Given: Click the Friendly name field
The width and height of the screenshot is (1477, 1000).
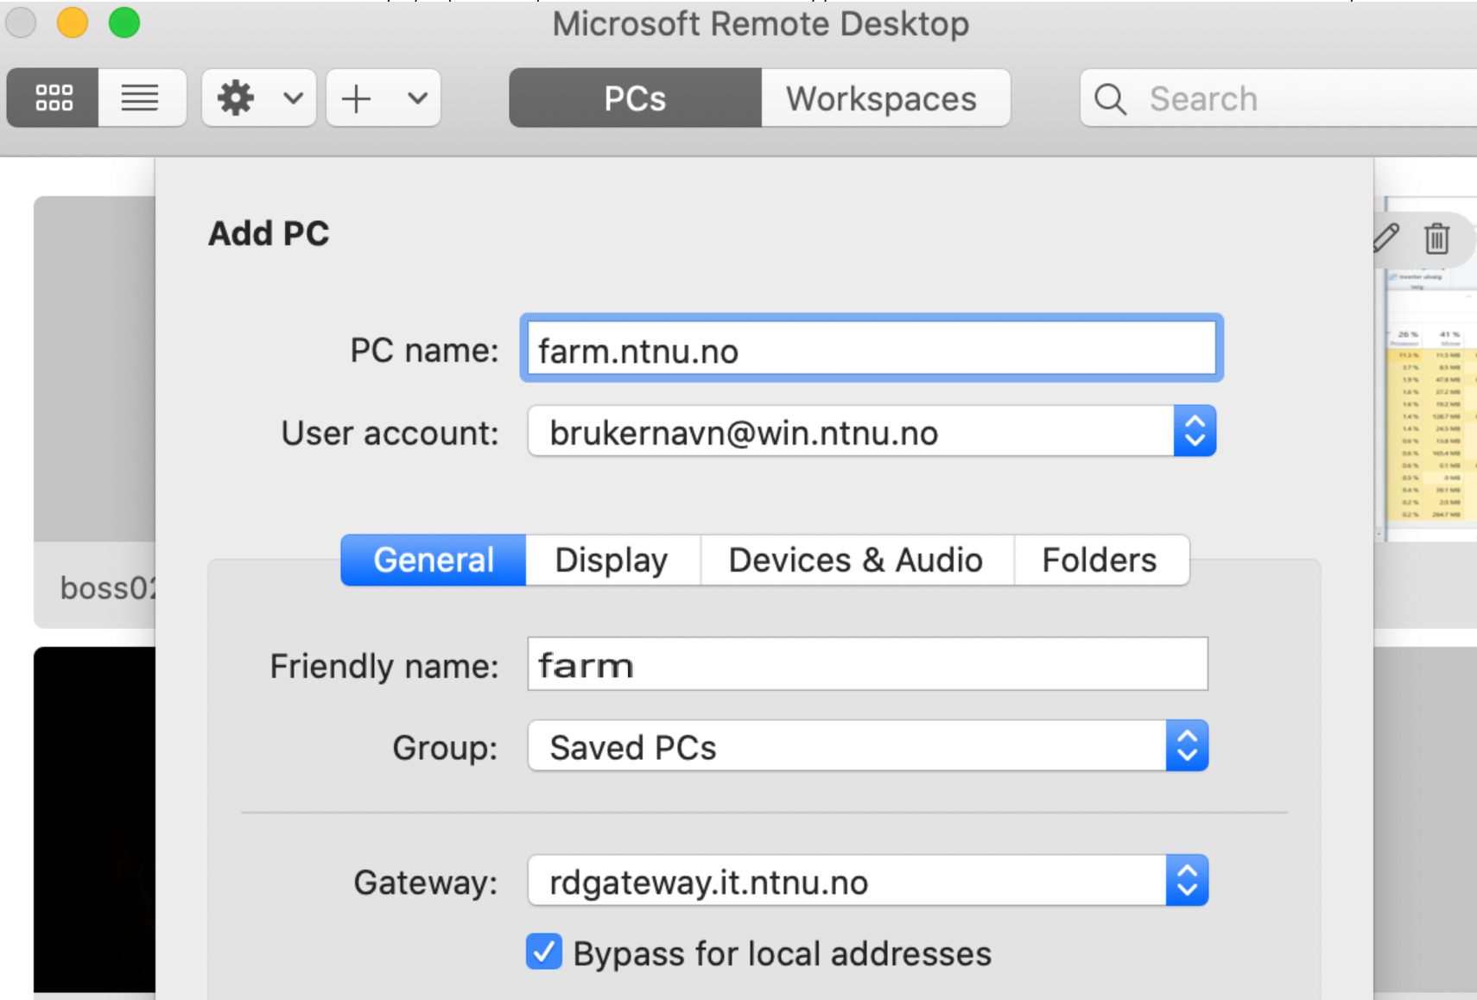Looking at the screenshot, I should coord(868,664).
